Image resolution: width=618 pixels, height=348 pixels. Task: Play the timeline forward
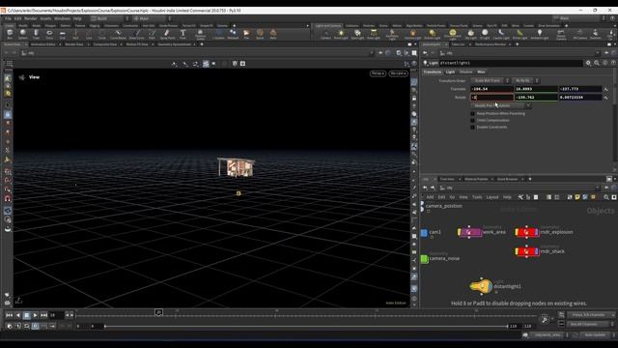35,315
